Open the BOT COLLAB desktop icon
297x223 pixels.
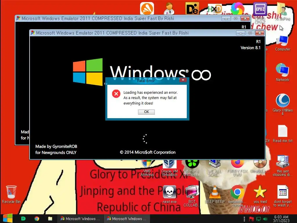tap(192, 196)
